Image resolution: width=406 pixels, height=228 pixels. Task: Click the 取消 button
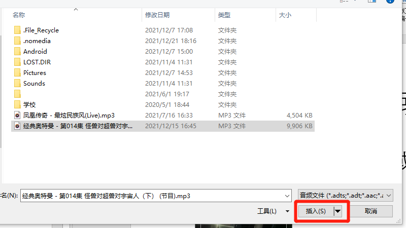371,211
